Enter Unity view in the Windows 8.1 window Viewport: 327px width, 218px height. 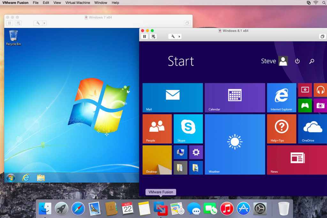[x=323, y=36]
